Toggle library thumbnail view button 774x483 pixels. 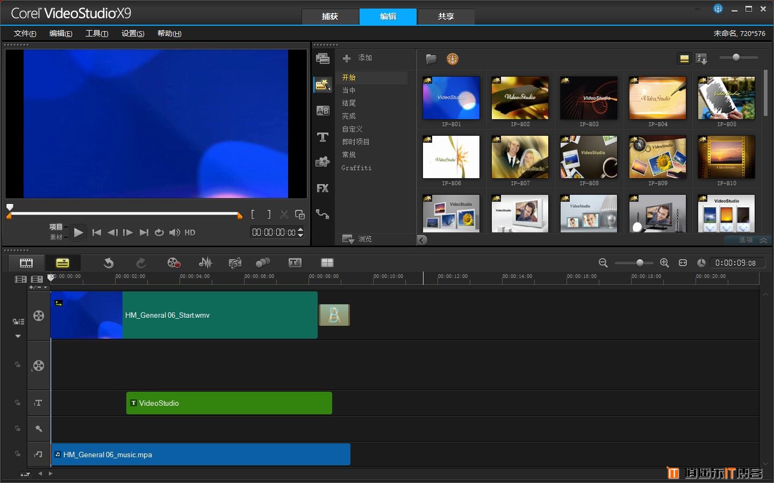click(684, 59)
